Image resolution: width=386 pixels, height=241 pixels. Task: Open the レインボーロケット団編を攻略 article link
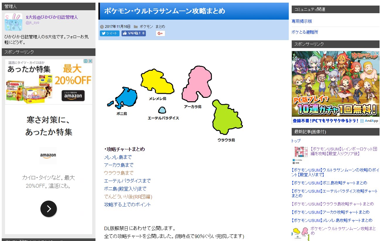[x=344, y=151]
